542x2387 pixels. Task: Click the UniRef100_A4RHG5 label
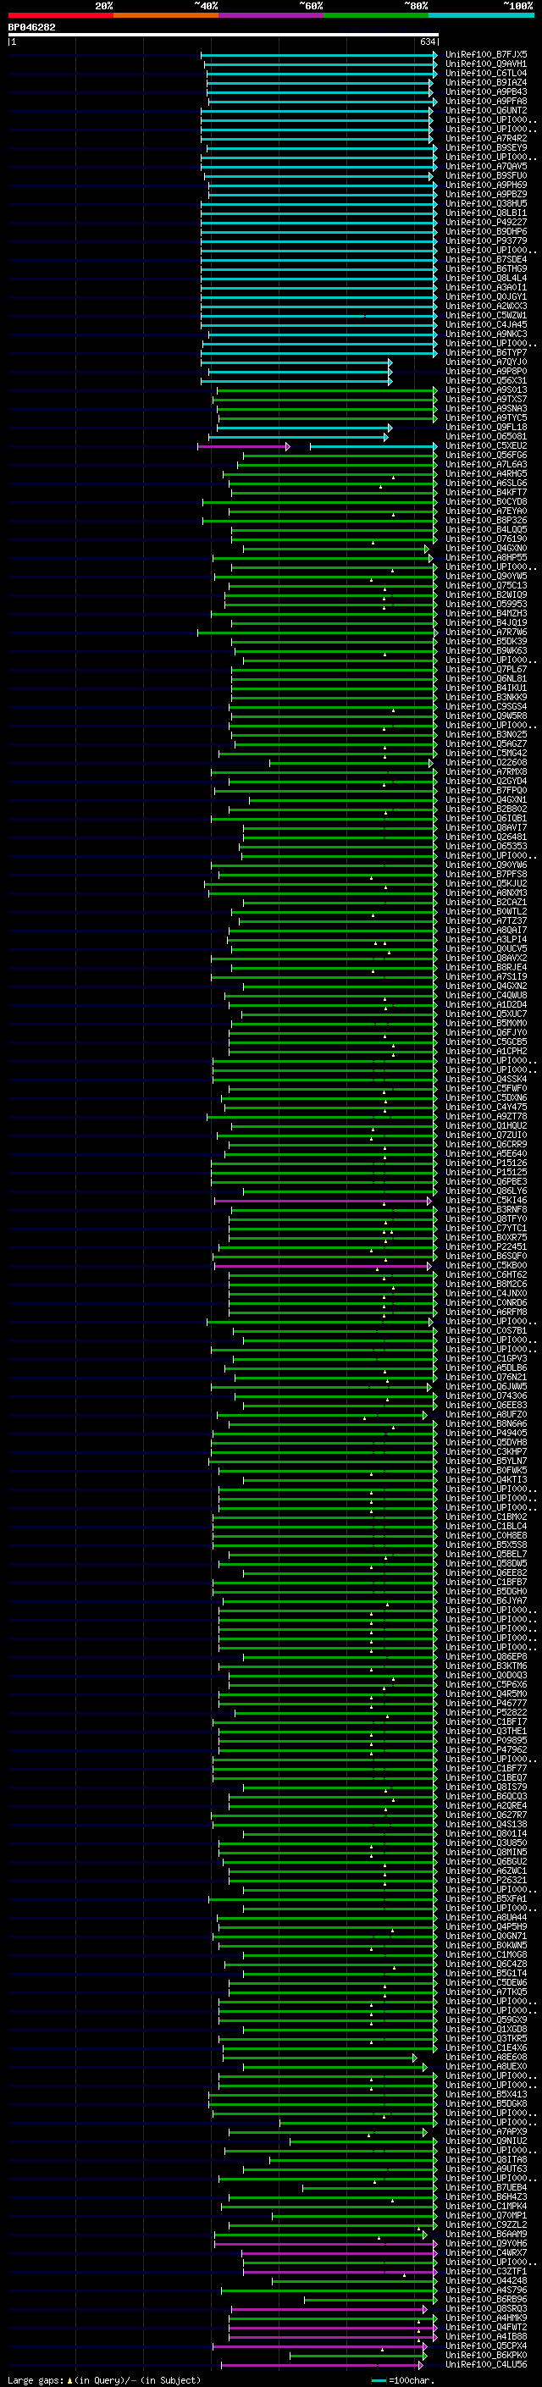[x=486, y=474]
